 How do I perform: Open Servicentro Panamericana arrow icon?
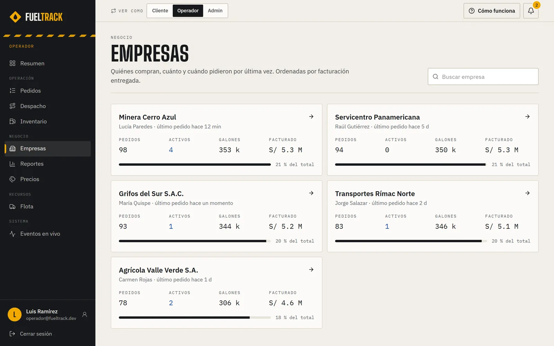(x=527, y=117)
